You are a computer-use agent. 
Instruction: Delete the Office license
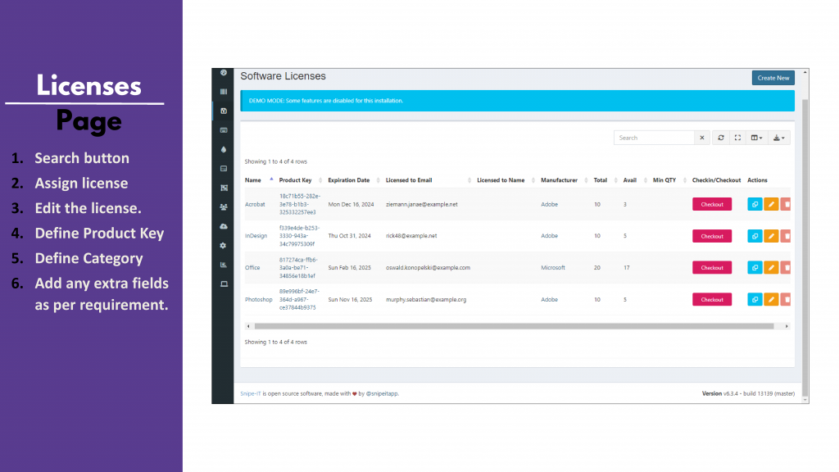coord(787,267)
